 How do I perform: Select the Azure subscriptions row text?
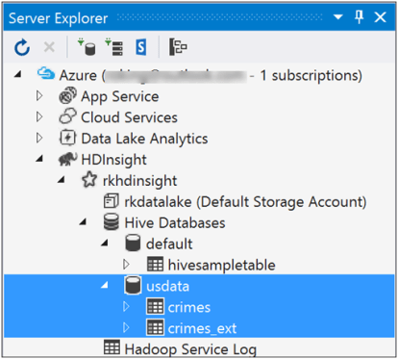click(x=211, y=75)
